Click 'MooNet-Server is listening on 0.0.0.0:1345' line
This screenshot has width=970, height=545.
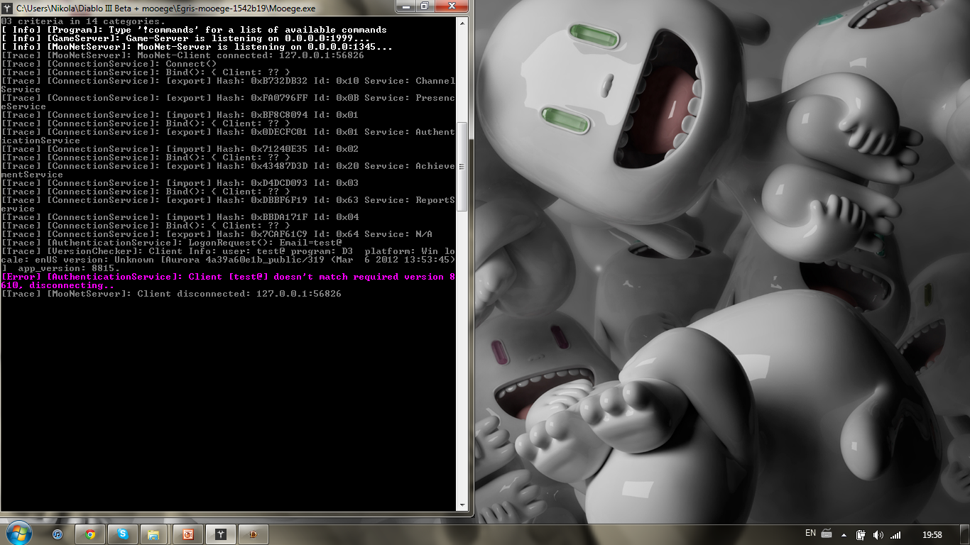coord(197,47)
